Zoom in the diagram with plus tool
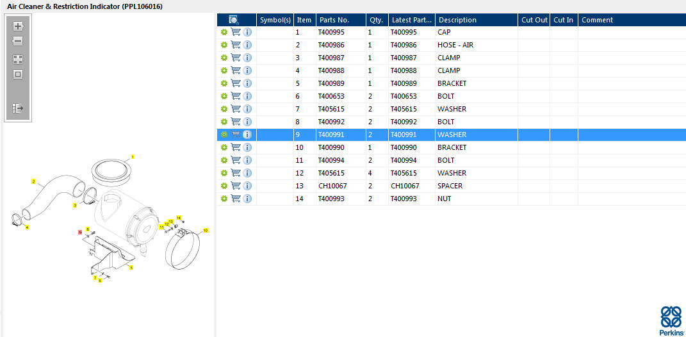The height and width of the screenshot is (337, 686). pos(17,26)
